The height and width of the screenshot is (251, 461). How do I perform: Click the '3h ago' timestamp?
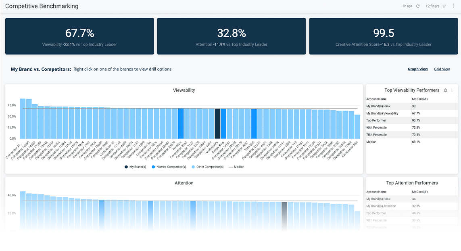407,6
